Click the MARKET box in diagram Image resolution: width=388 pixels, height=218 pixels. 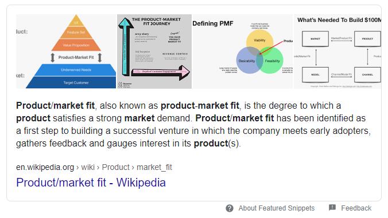pyautogui.click(x=315, y=39)
